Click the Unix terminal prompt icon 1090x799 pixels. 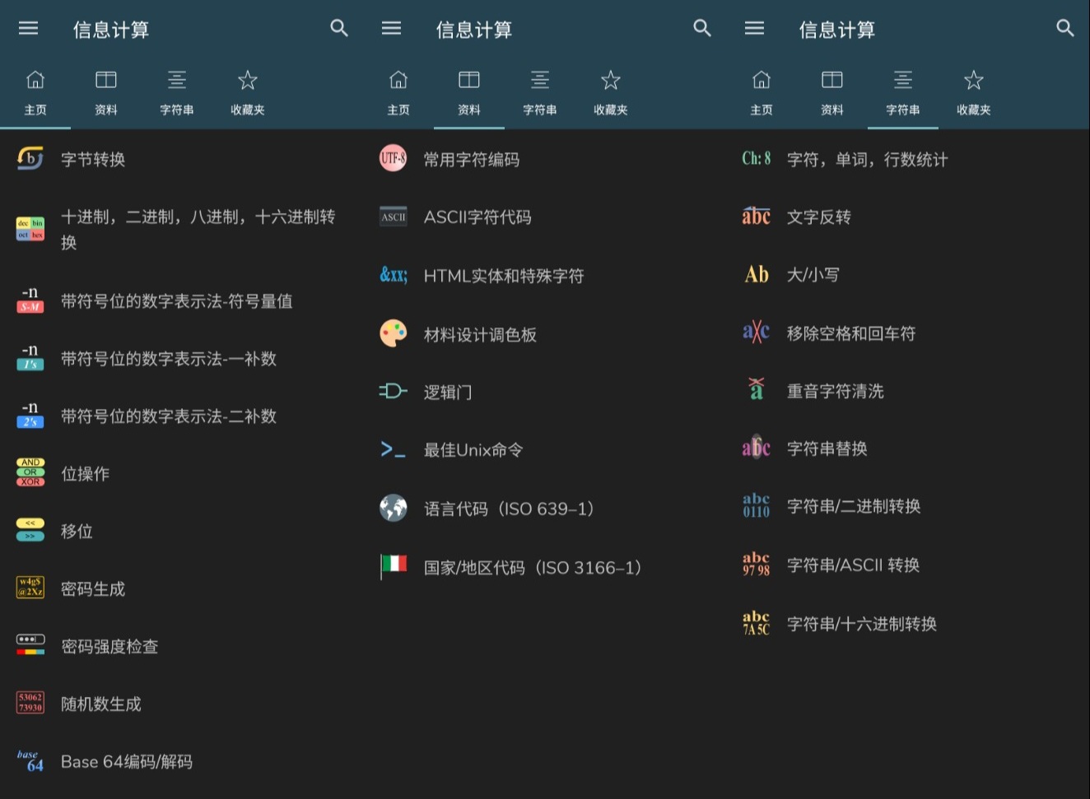point(393,449)
